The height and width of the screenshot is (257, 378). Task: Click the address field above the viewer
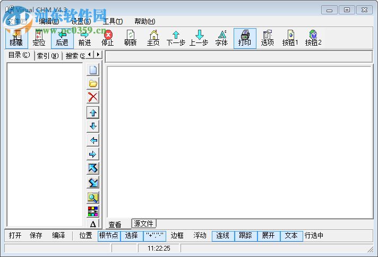click(x=239, y=57)
